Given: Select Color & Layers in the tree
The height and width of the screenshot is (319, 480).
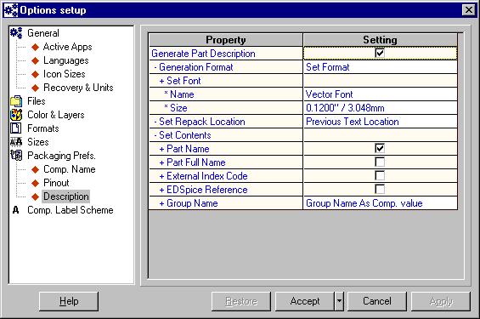Looking at the screenshot, I should pyautogui.click(x=56, y=115).
